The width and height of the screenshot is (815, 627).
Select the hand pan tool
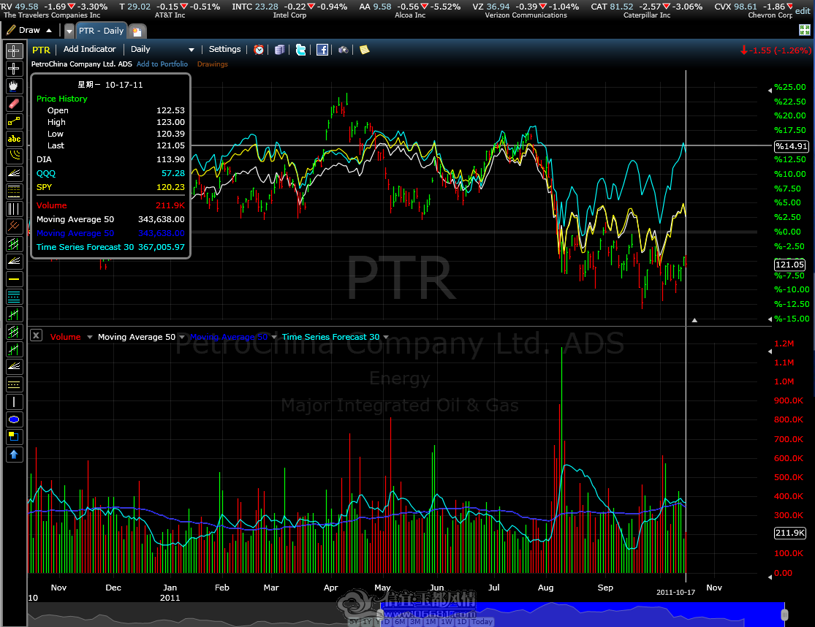[14, 85]
